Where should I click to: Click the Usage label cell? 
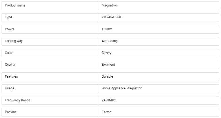(50, 89)
